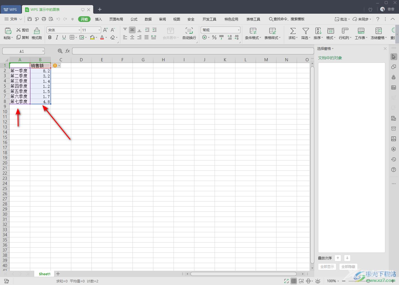Toggle middle vertical alignment

click(x=132, y=30)
